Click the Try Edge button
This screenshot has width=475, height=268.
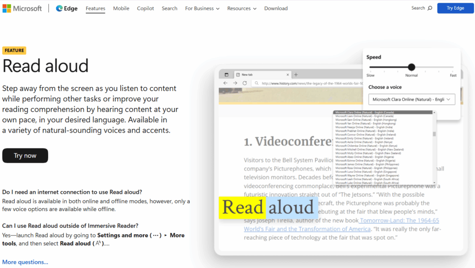pyautogui.click(x=456, y=8)
